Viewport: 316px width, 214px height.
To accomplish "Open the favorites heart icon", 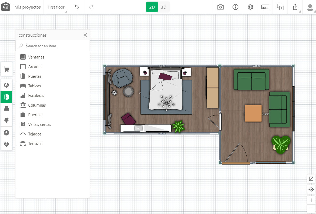I will click(7, 145).
